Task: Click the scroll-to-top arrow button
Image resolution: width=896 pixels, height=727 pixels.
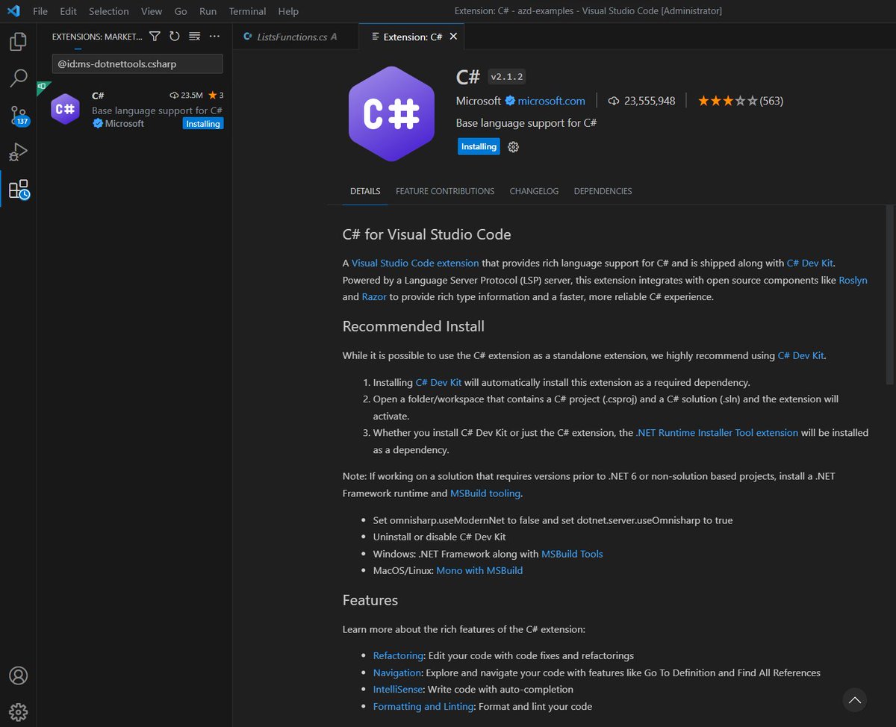Action: (x=855, y=700)
